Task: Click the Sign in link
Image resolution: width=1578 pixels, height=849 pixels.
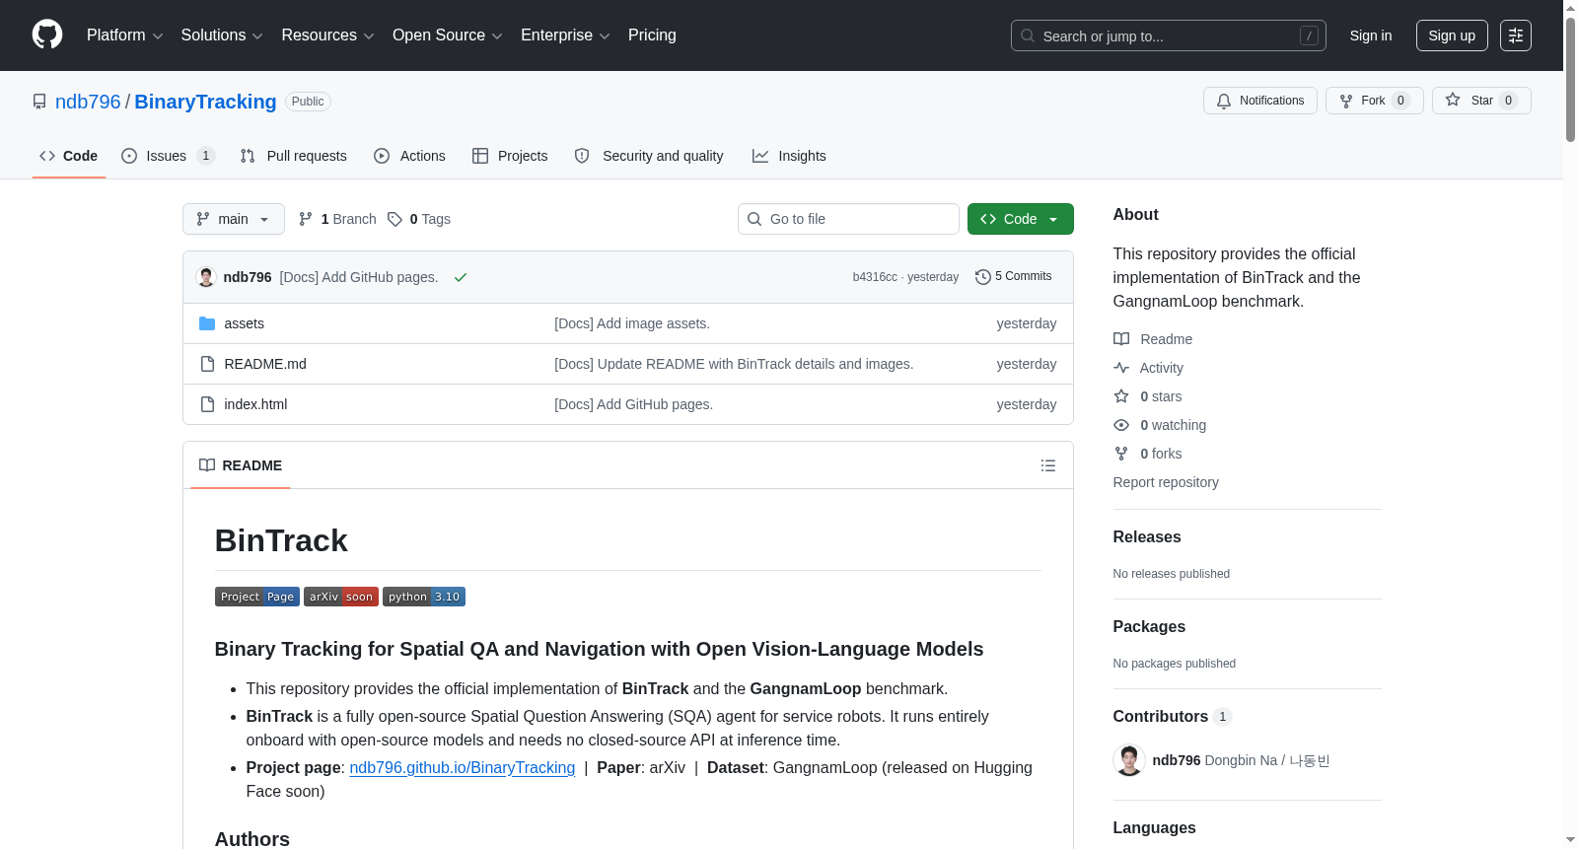Action: [1371, 35]
